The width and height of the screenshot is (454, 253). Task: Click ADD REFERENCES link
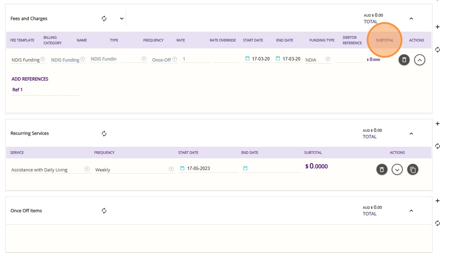click(x=30, y=79)
